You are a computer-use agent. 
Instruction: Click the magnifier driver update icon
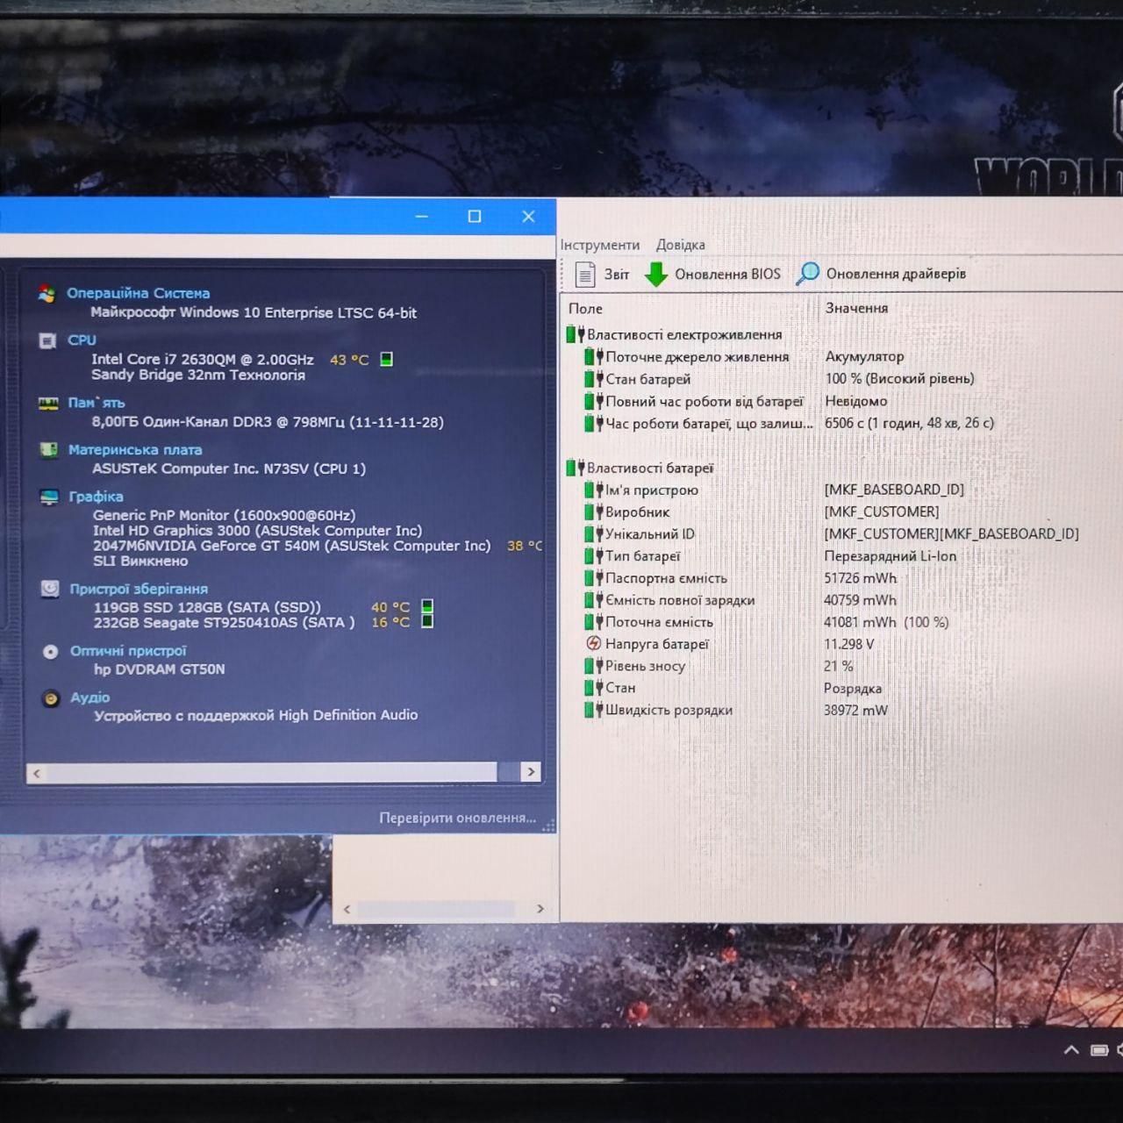click(807, 275)
